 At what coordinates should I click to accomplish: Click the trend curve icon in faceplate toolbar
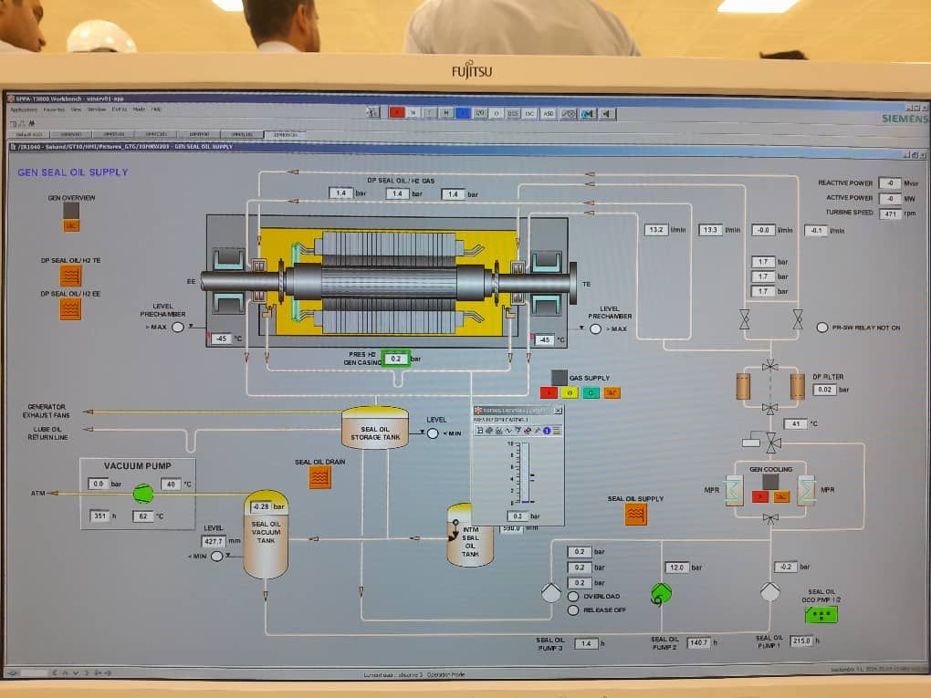[508, 431]
